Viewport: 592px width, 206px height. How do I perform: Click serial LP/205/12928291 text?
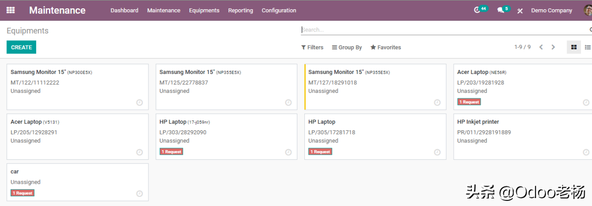34,132
